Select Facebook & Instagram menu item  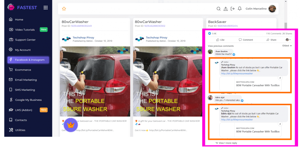(28, 60)
